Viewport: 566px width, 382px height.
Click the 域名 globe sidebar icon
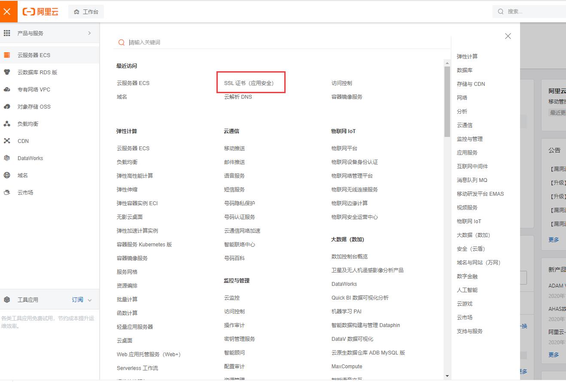coord(7,175)
